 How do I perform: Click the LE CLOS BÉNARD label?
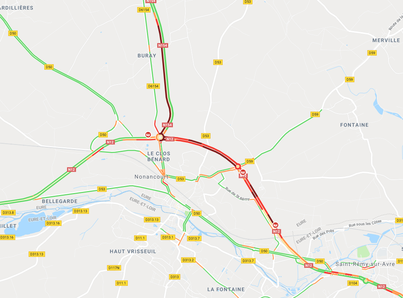(159, 156)
